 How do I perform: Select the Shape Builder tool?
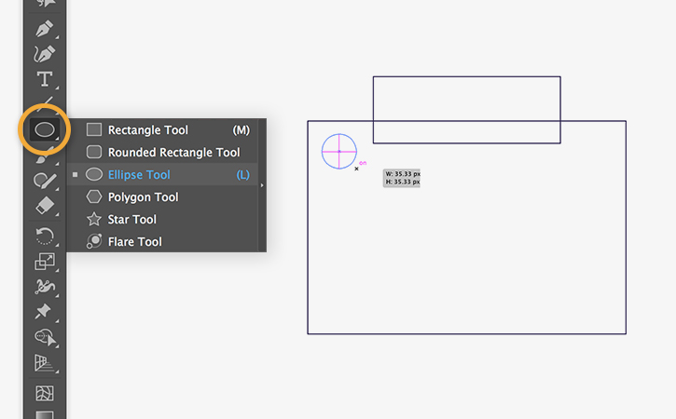tap(44, 336)
